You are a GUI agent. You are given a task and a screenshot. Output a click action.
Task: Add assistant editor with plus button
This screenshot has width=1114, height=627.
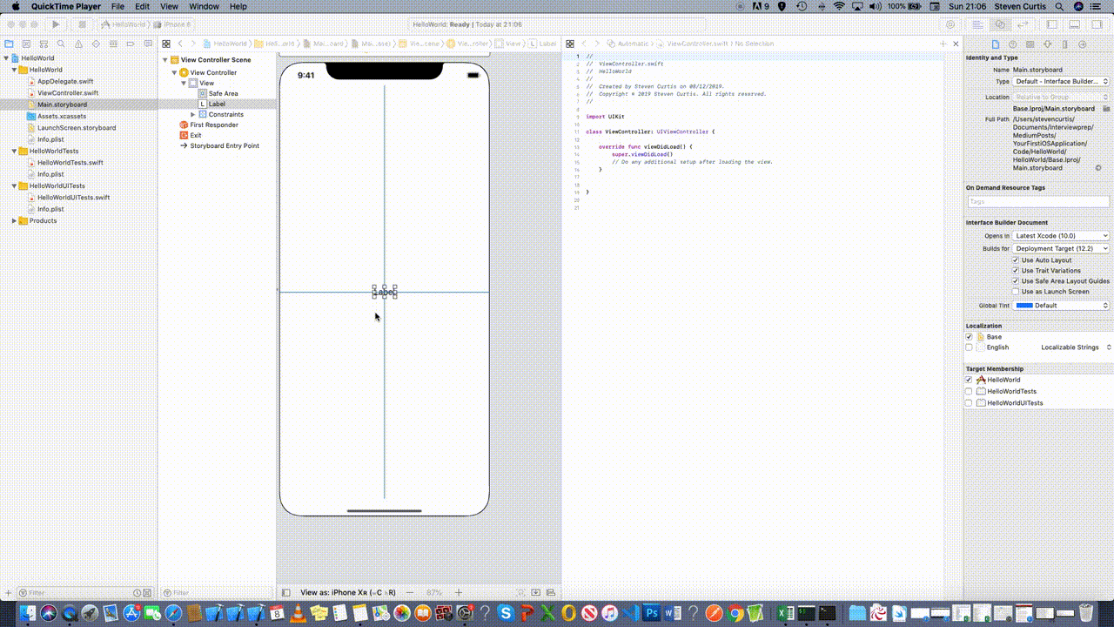pyautogui.click(x=943, y=44)
